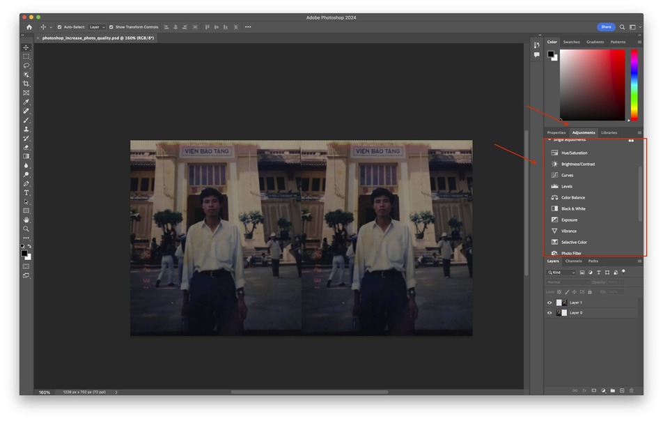Select the Blur tool
663x421 pixels.
point(26,165)
